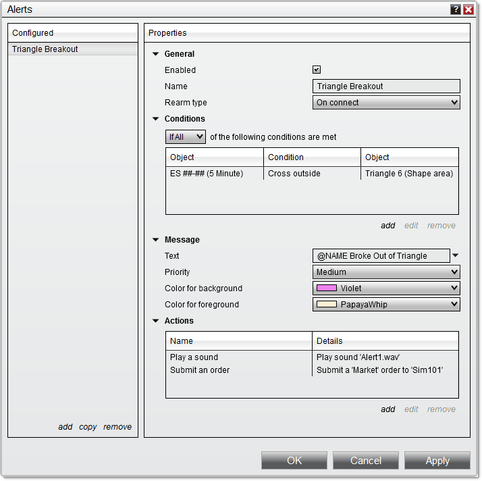This screenshot has width=482, height=481.
Task: Collapse the Actions section
Action: pyautogui.click(x=156, y=321)
